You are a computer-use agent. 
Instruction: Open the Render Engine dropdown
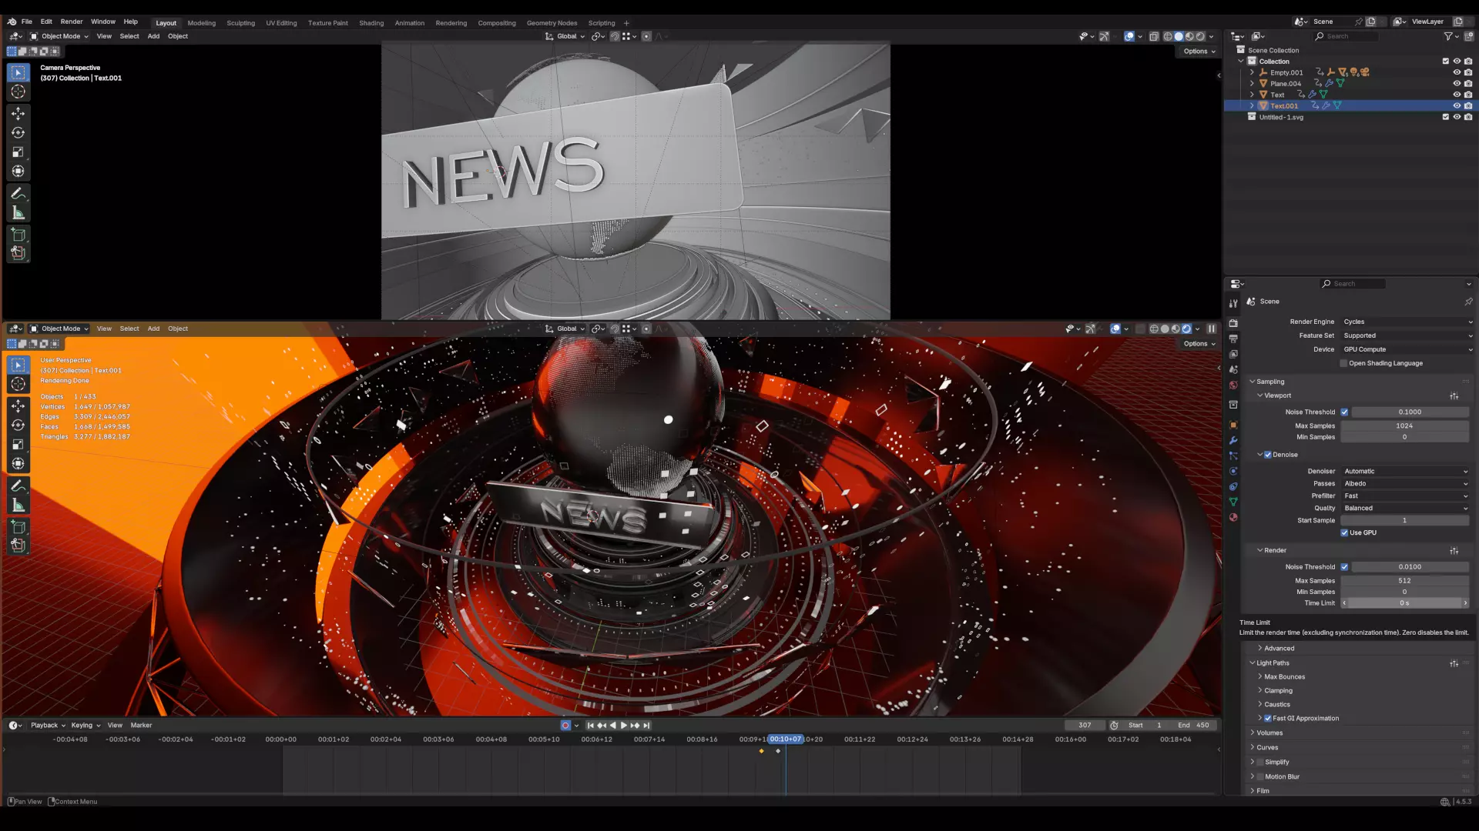point(1407,322)
